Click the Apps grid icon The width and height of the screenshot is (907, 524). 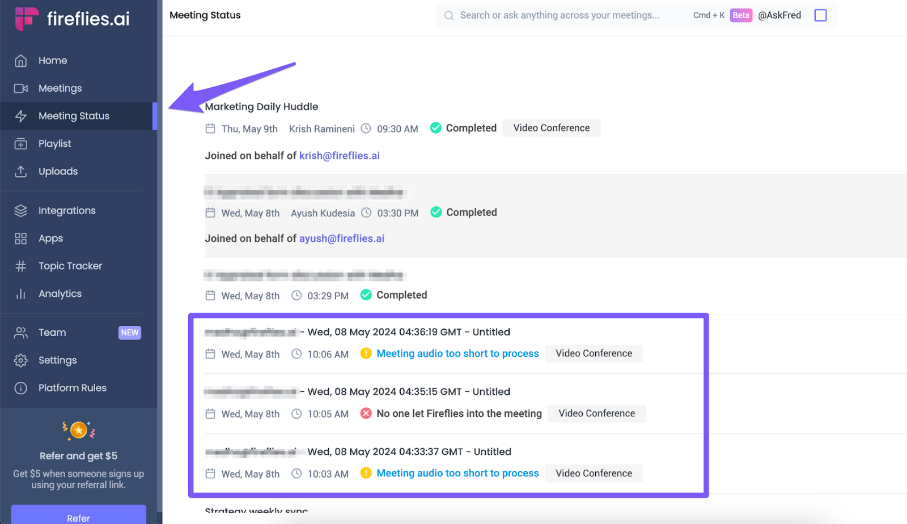coord(21,238)
